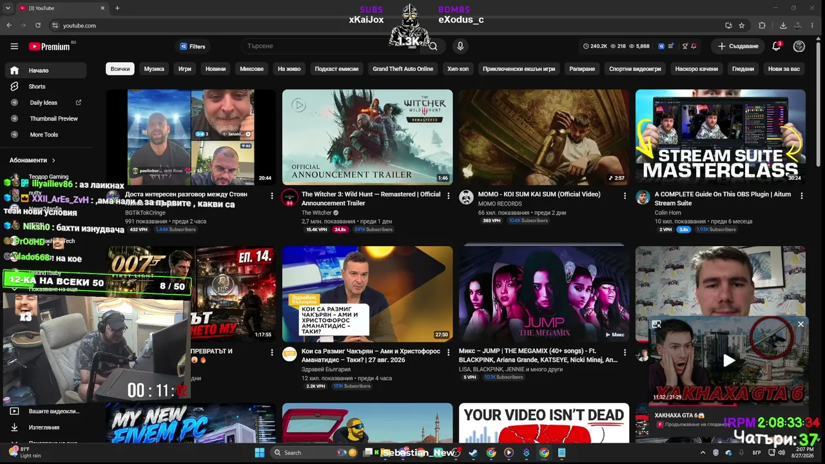Play the mini player video

728,360
